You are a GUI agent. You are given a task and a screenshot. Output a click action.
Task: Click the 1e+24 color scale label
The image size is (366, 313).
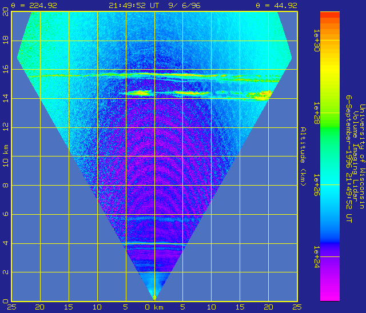pyautogui.click(x=316, y=257)
